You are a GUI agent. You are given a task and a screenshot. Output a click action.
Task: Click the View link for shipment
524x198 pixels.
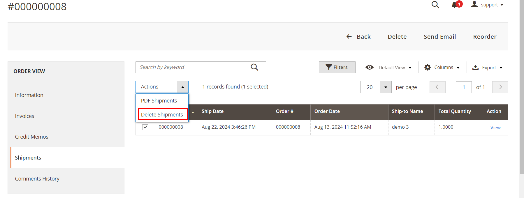pos(495,128)
